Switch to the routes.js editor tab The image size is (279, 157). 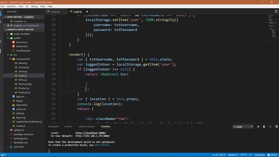pyautogui.click(x=56, y=12)
